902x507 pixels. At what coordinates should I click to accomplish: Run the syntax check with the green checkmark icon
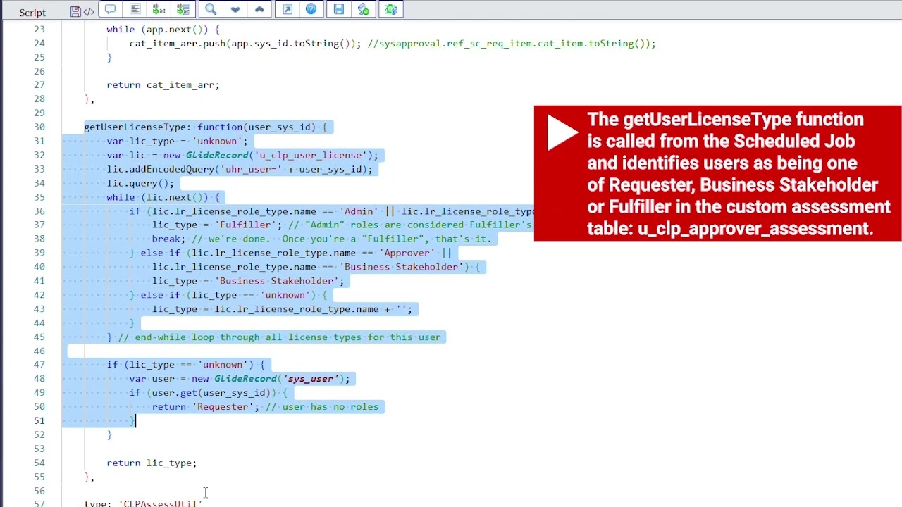click(364, 9)
